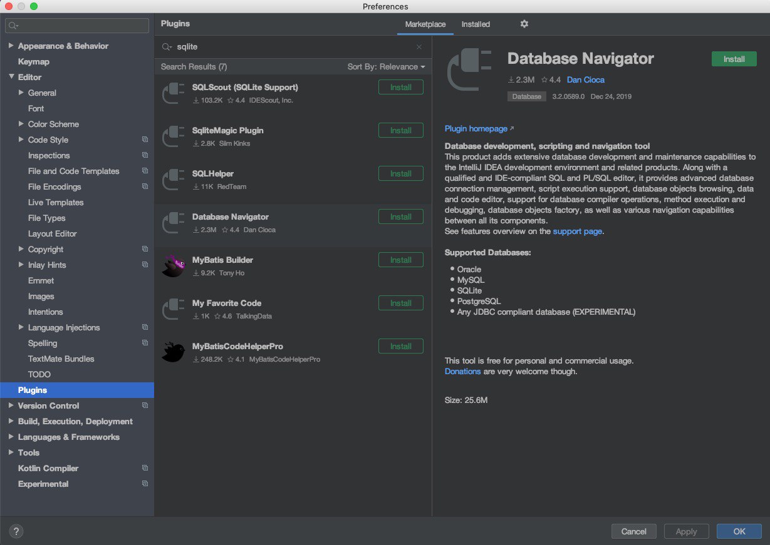This screenshot has height=545, width=770.
Task: Expand the Tools section
Action: pyautogui.click(x=11, y=452)
